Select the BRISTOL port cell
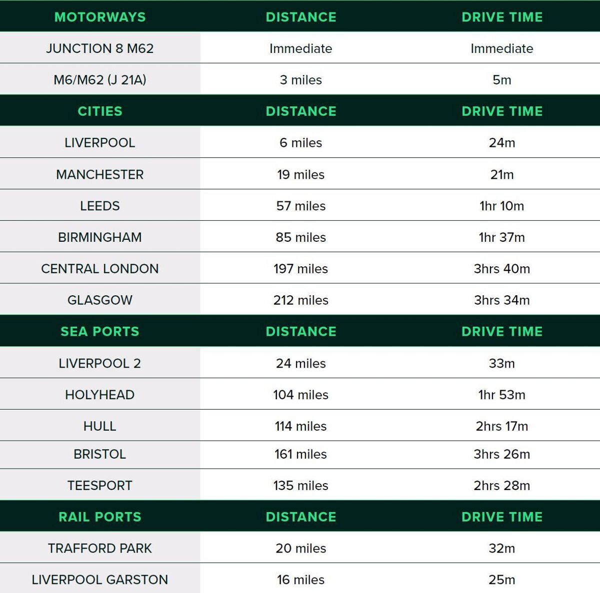 click(100, 454)
